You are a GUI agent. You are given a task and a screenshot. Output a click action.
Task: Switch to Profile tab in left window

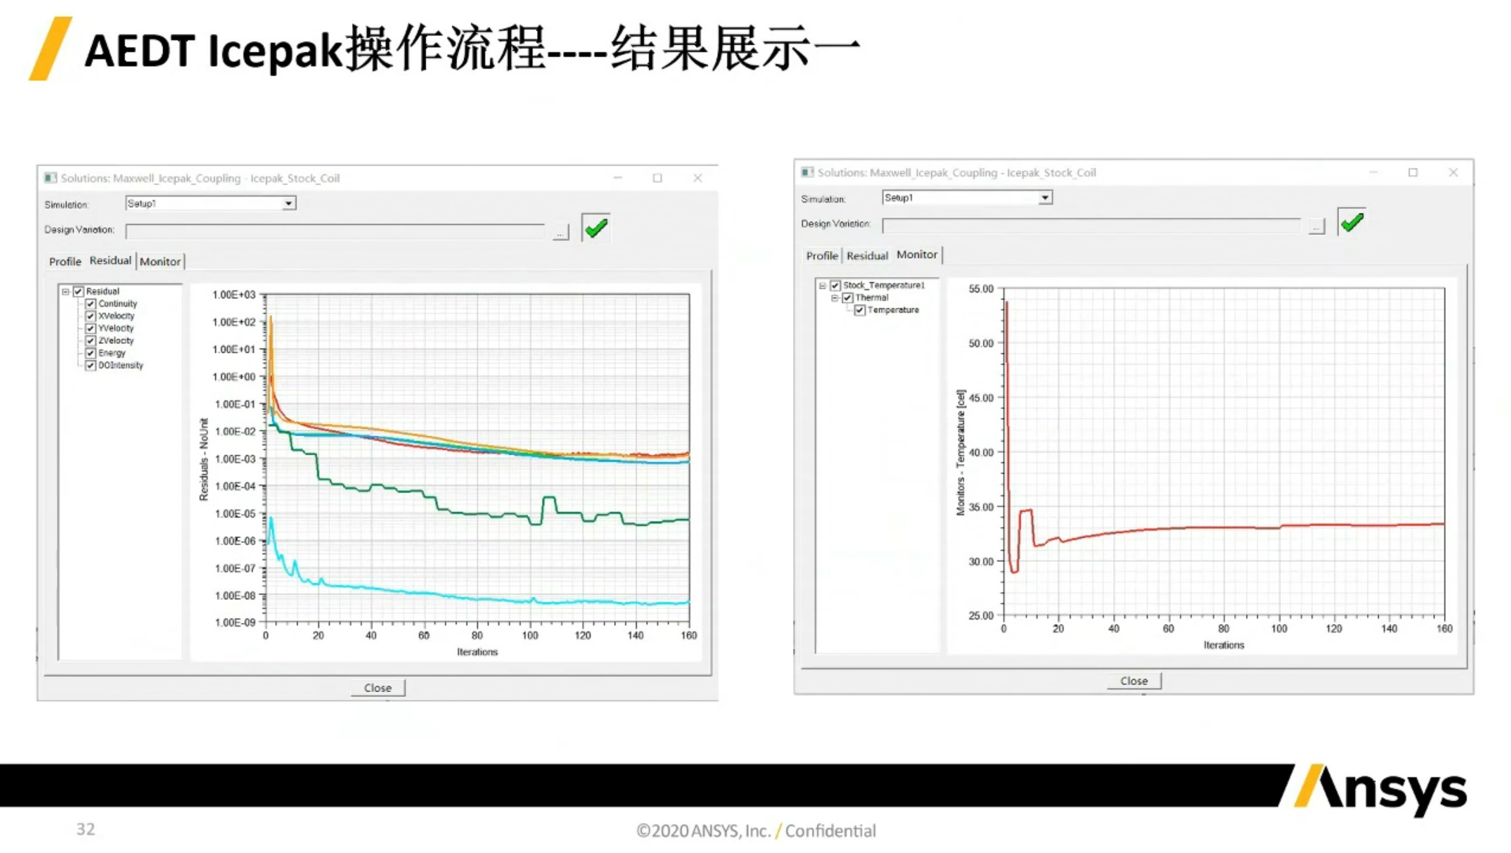[65, 261]
